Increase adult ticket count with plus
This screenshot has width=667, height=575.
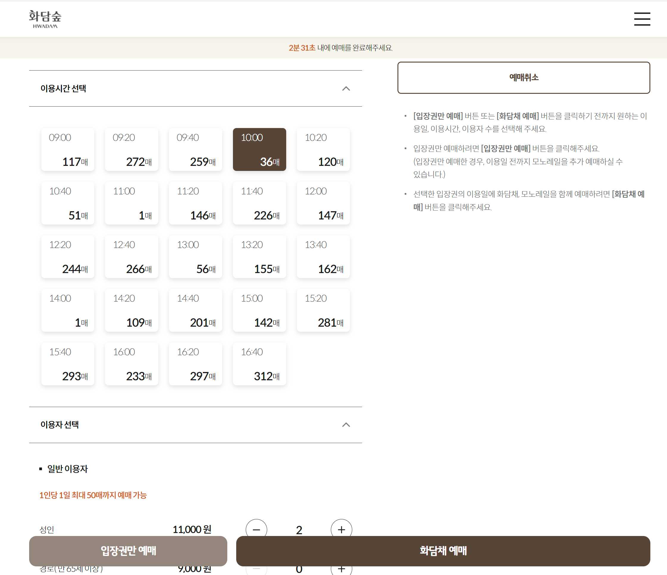pos(341,529)
